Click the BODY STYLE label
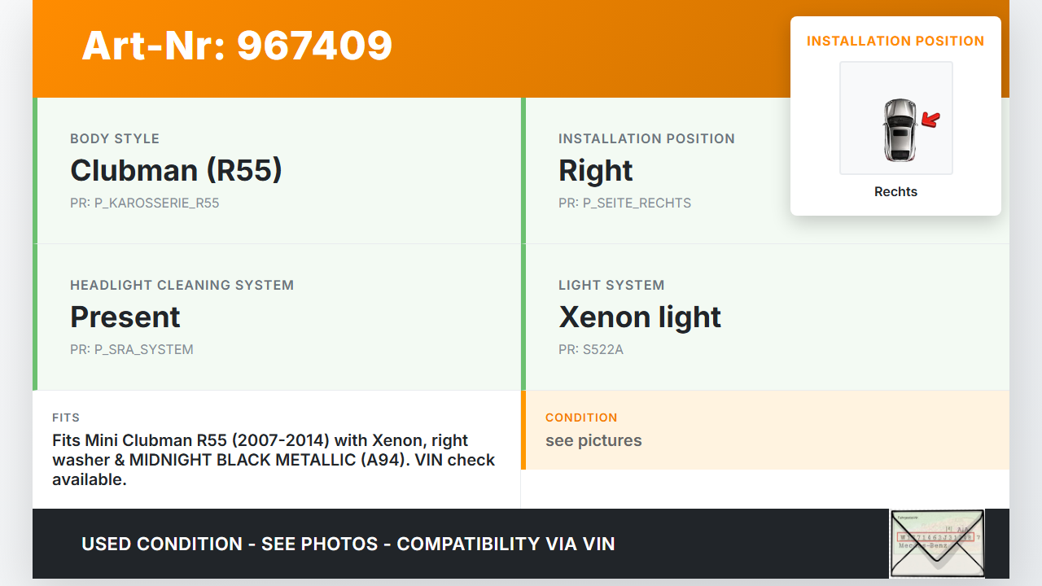Screen dimensions: 1042x586 (115, 138)
